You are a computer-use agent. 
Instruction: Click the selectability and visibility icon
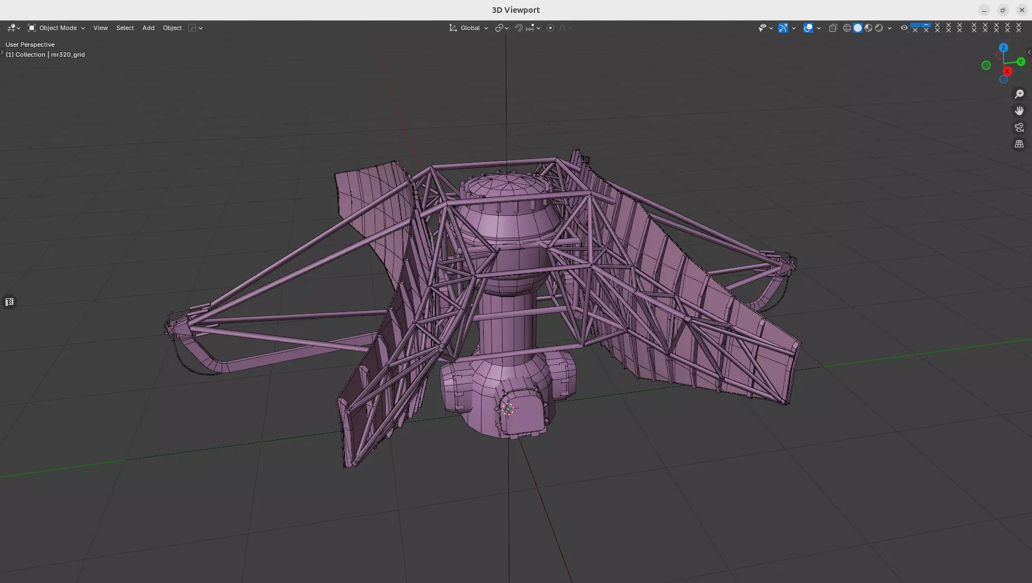point(762,28)
